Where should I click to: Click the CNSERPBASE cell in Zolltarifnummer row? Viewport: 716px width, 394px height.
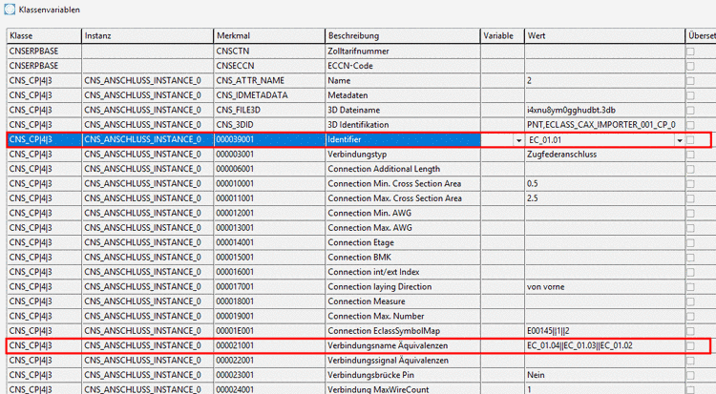pos(44,52)
